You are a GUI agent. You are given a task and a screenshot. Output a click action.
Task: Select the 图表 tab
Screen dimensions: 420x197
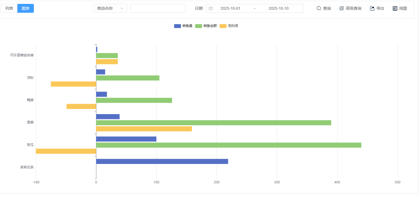26,8
